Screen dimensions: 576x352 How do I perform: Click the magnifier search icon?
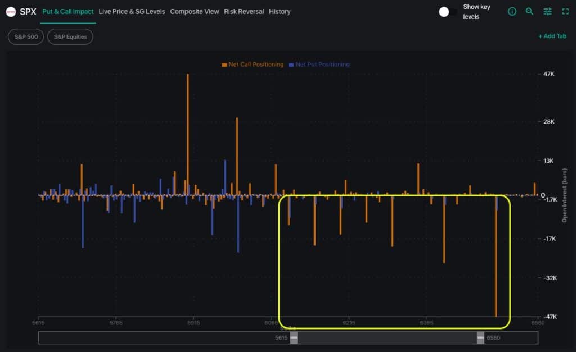pyautogui.click(x=529, y=12)
